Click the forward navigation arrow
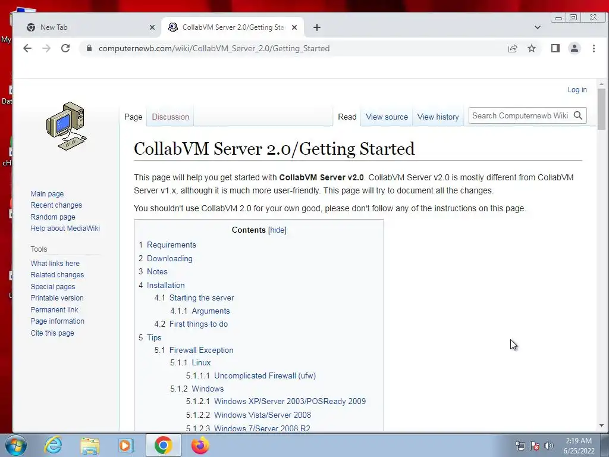The height and width of the screenshot is (457, 609). (46, 48)
